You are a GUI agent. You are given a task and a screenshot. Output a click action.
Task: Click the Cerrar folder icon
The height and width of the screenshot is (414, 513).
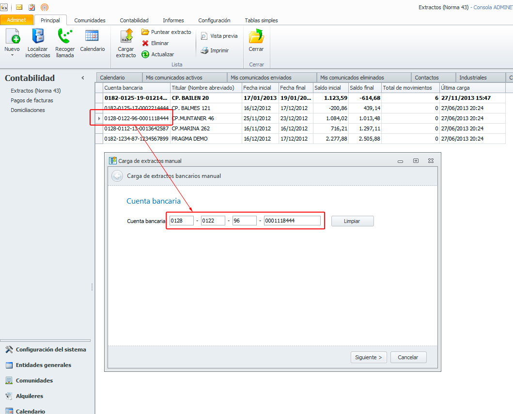256,37
